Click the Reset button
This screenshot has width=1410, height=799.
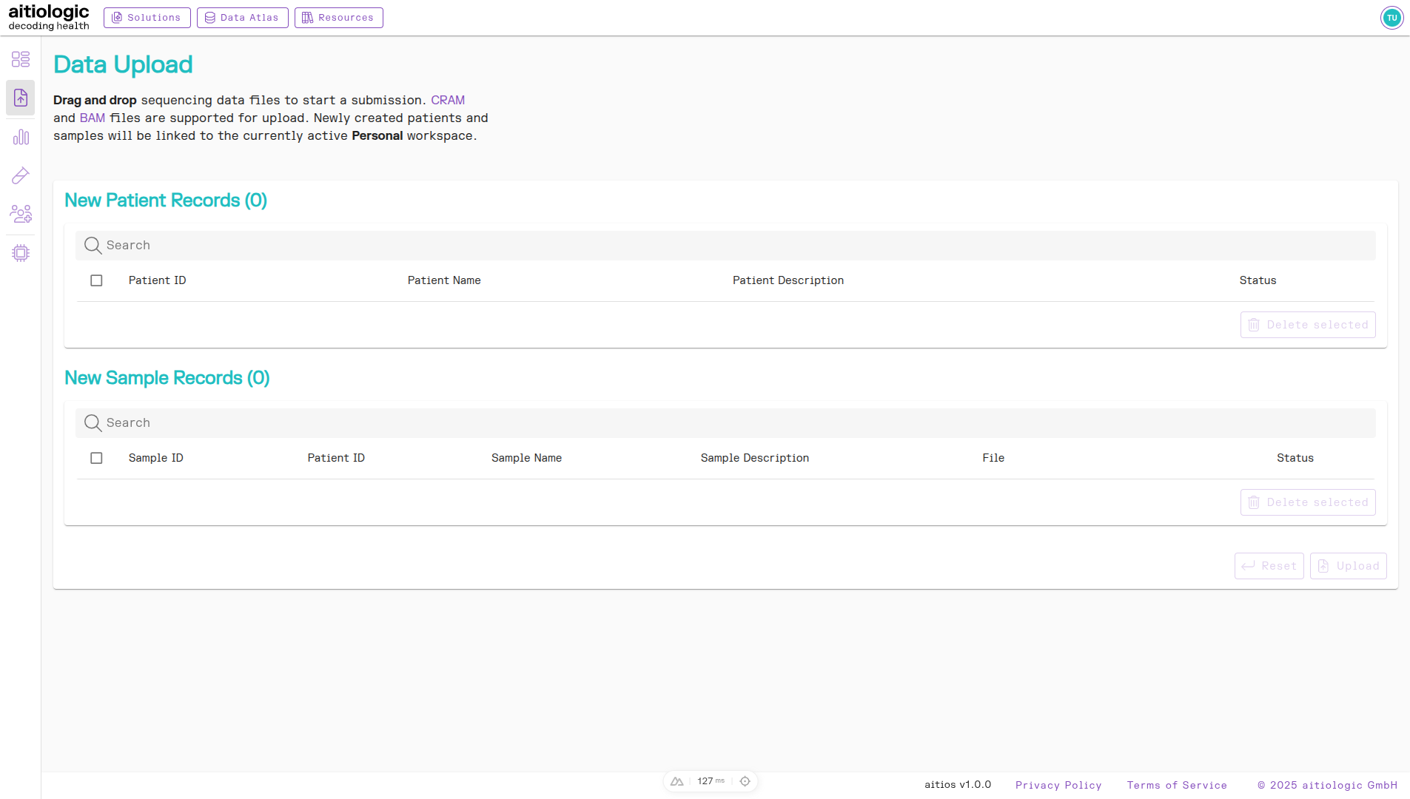pos(1269,565)
